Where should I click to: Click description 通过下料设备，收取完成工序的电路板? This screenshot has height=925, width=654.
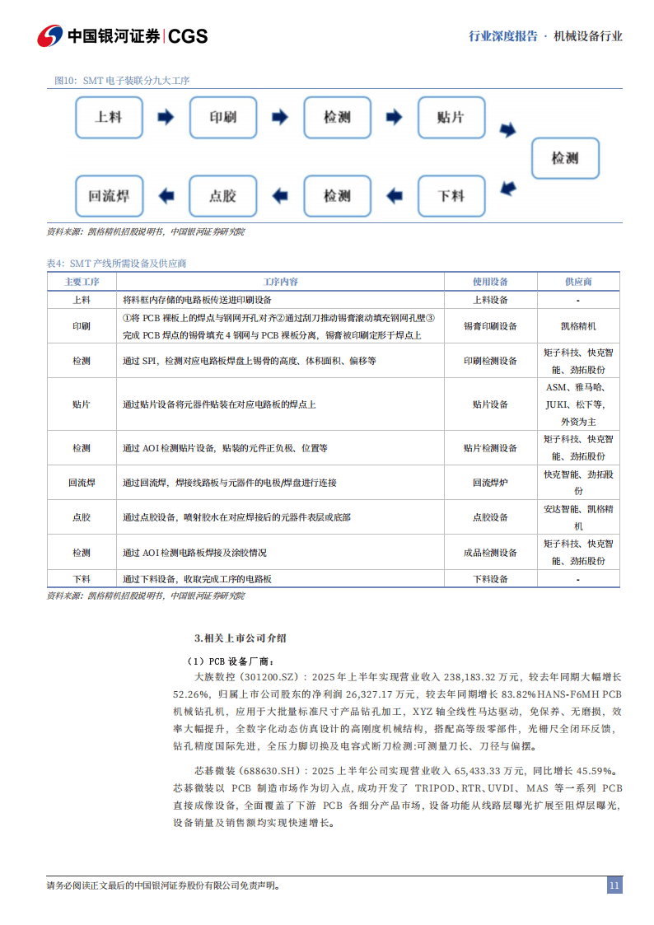click(x=197, y=579)
